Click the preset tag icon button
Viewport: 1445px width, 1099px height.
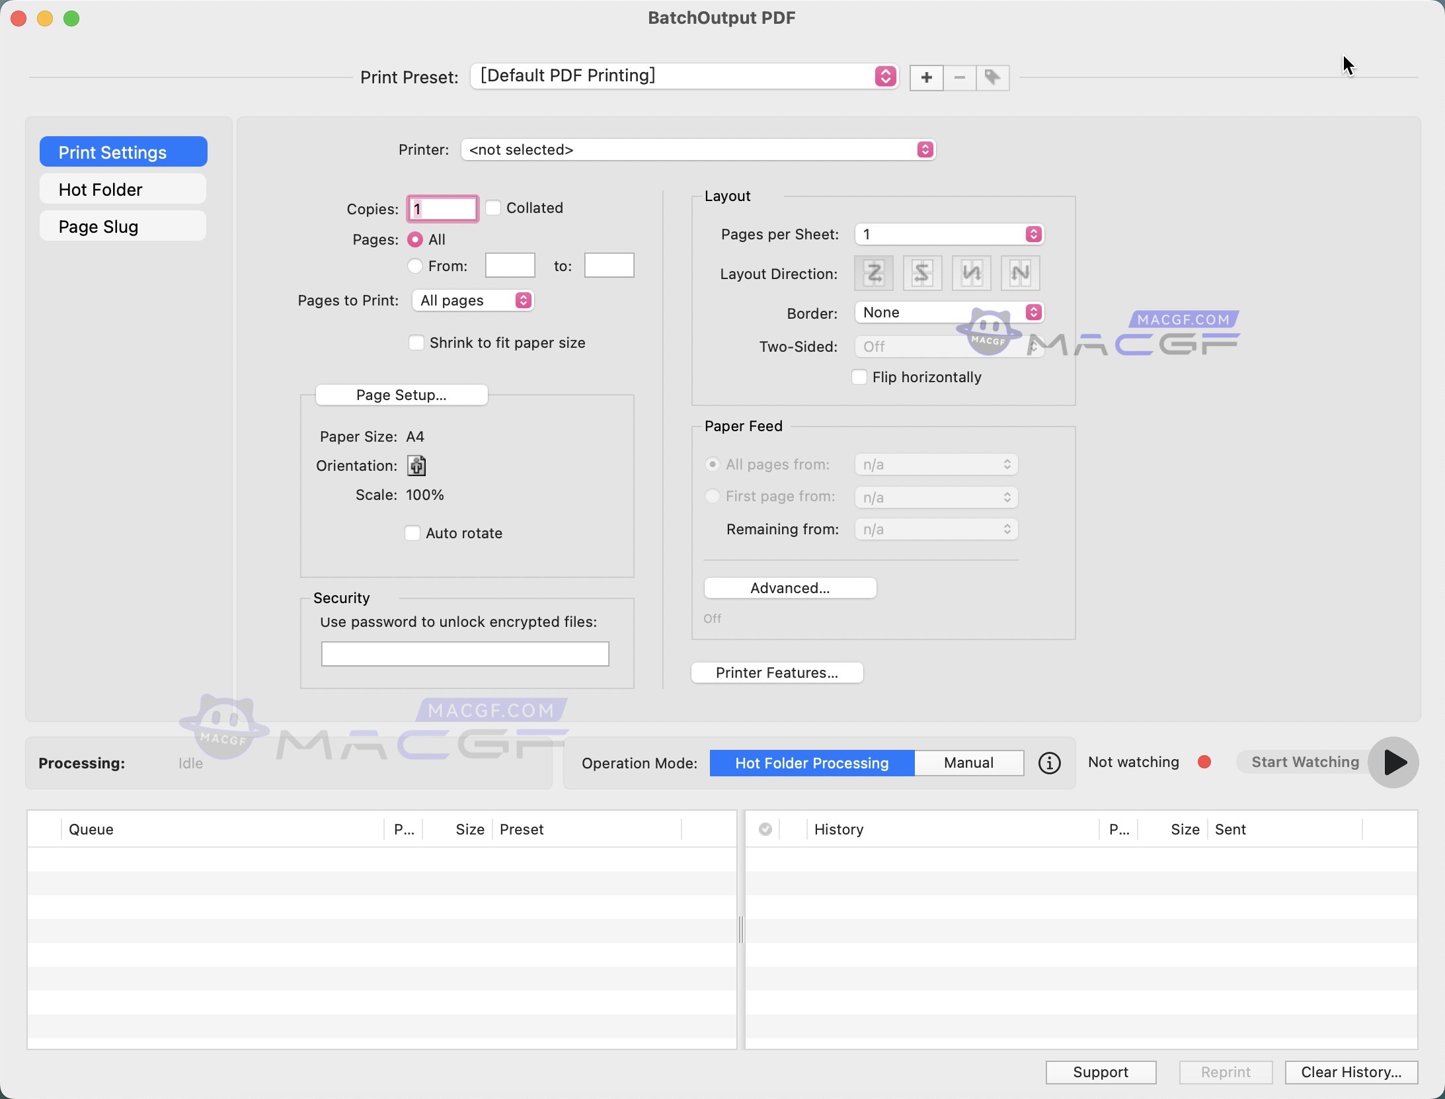pyautogui.click(x=992, y=77)
